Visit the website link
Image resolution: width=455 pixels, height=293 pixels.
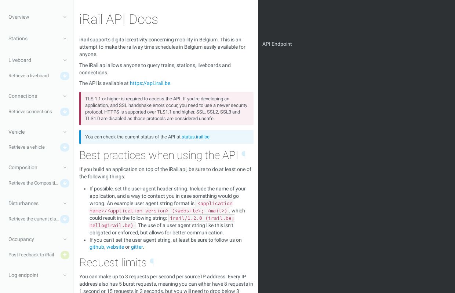pos(115,247)
